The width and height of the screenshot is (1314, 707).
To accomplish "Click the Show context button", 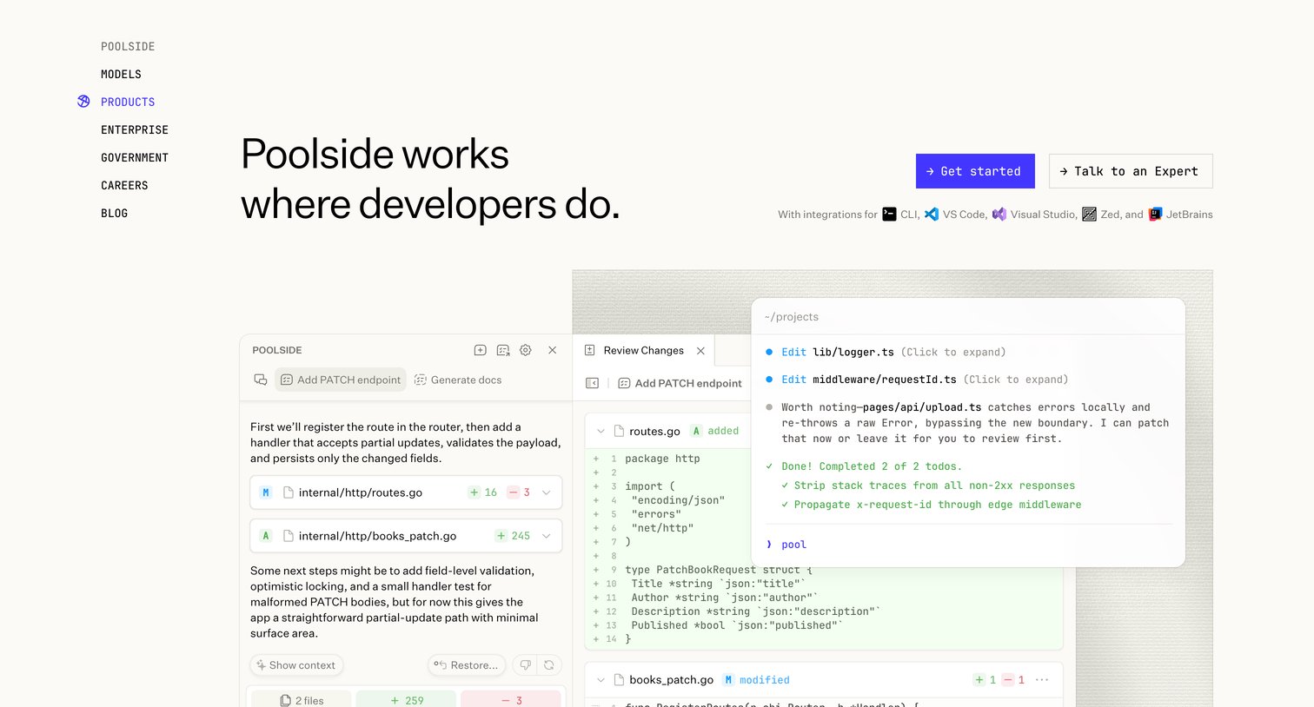I will point(296,665).
